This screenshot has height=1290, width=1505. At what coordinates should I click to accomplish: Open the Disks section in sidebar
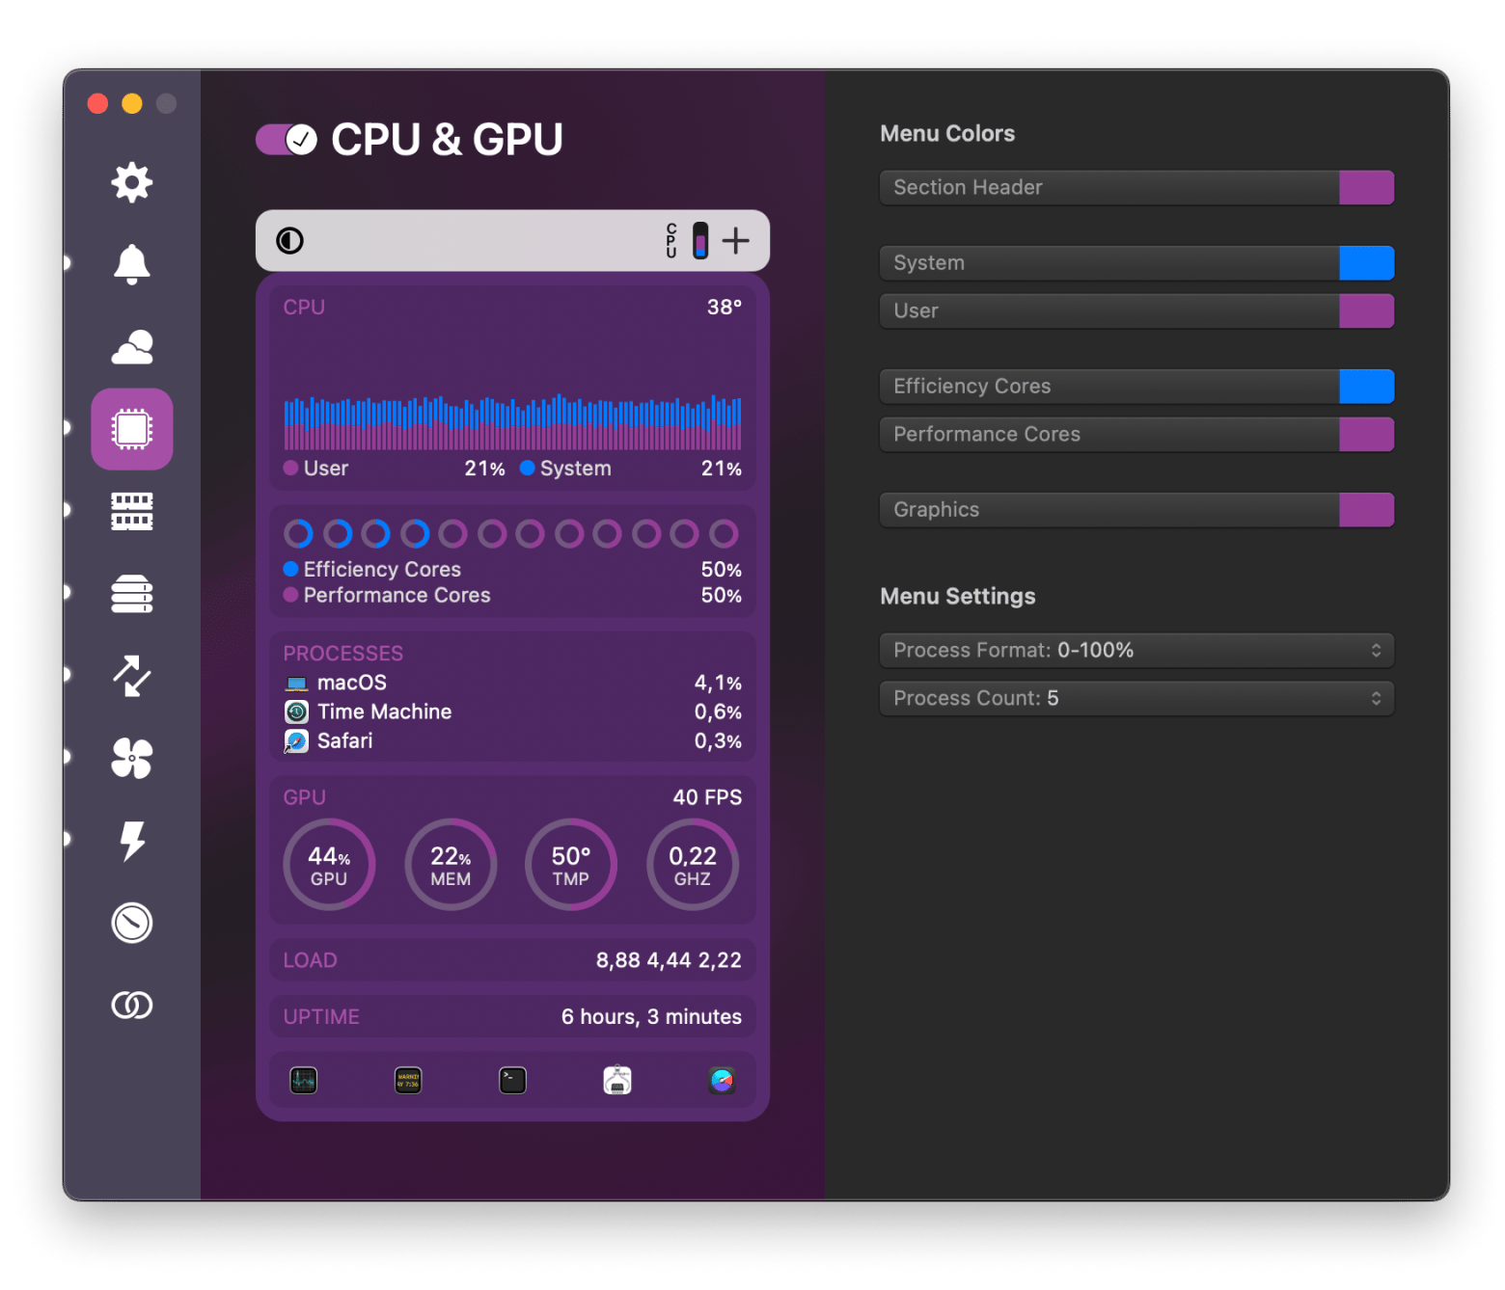pyautogui.click(x=132, y=594)
